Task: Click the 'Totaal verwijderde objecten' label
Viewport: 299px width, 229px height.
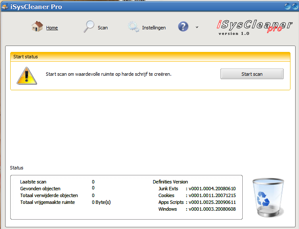Action: click(x=49, y=195)
